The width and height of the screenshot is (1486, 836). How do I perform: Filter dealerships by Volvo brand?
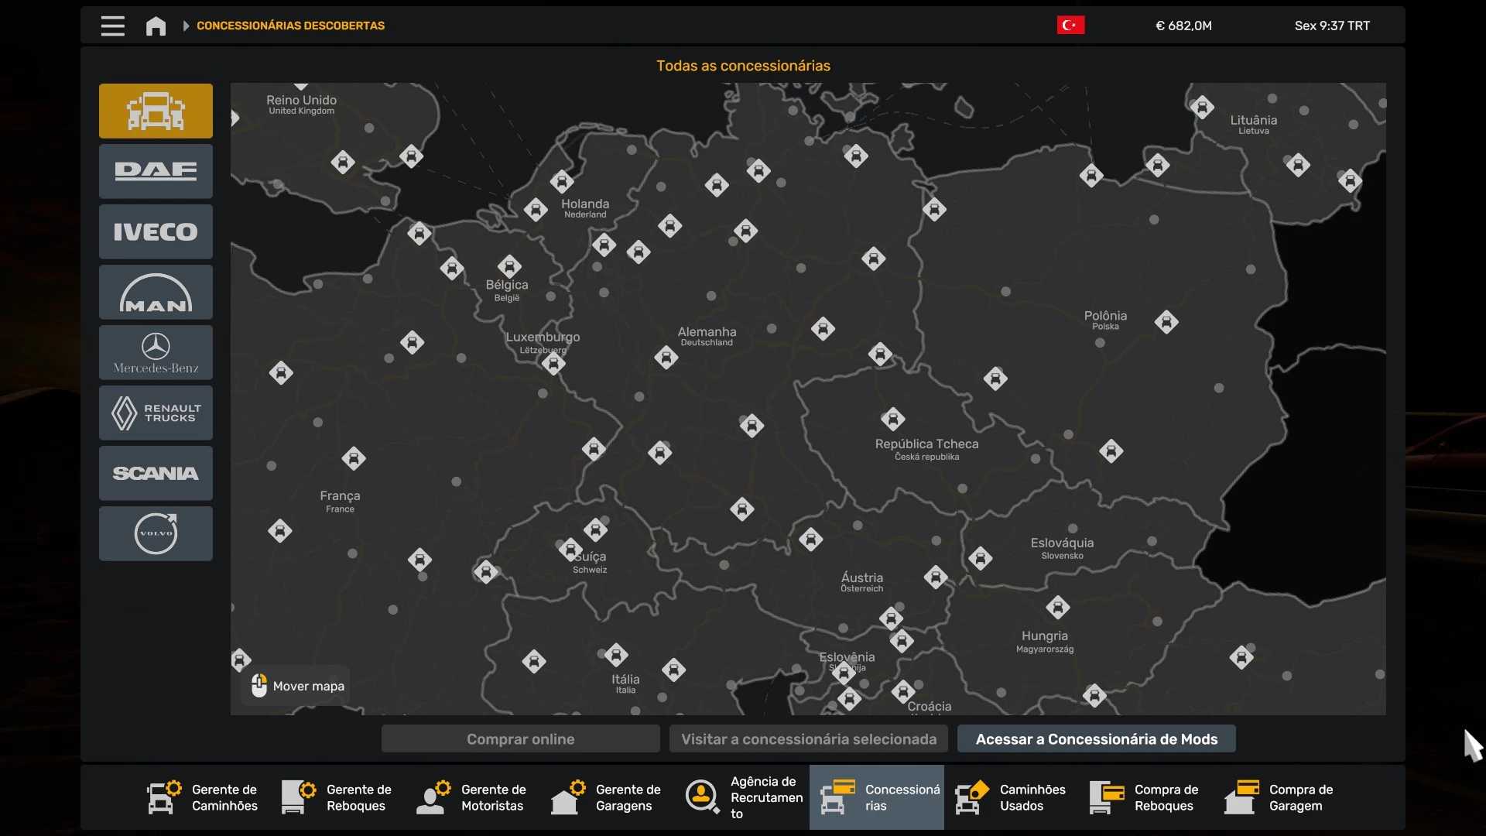[156, 533]
